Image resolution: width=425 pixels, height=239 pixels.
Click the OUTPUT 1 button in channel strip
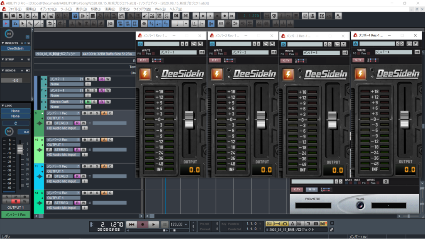coord(15,207)
